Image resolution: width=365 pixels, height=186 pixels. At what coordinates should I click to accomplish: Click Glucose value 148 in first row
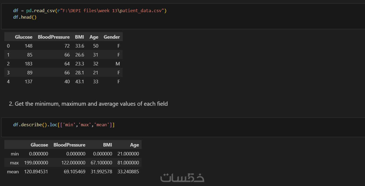tap(28, 46)
